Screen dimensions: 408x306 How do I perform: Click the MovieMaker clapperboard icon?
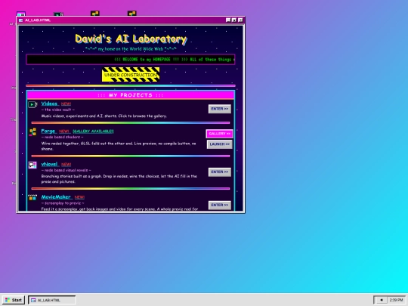32,197
